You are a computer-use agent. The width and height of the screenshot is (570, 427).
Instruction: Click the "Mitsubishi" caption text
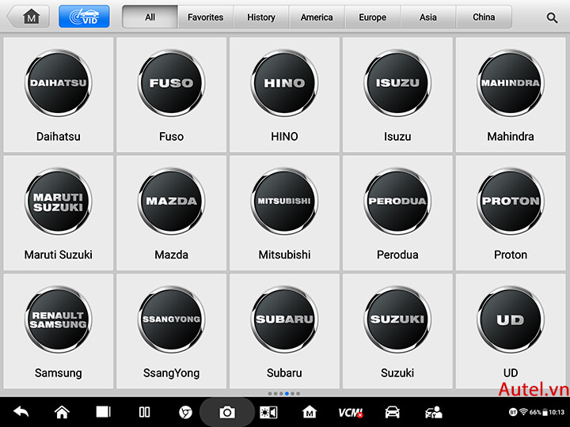[284, 255]
